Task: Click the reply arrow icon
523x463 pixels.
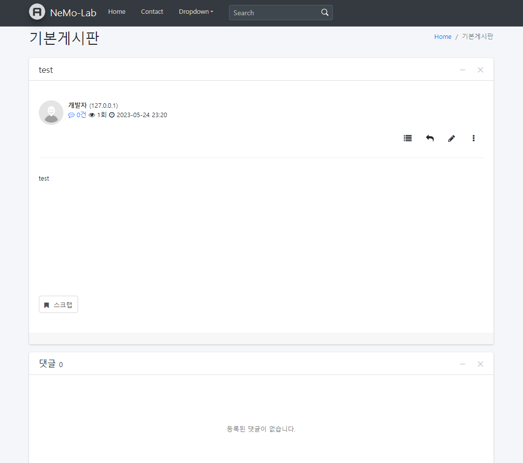Action: [x=430, y=138]
